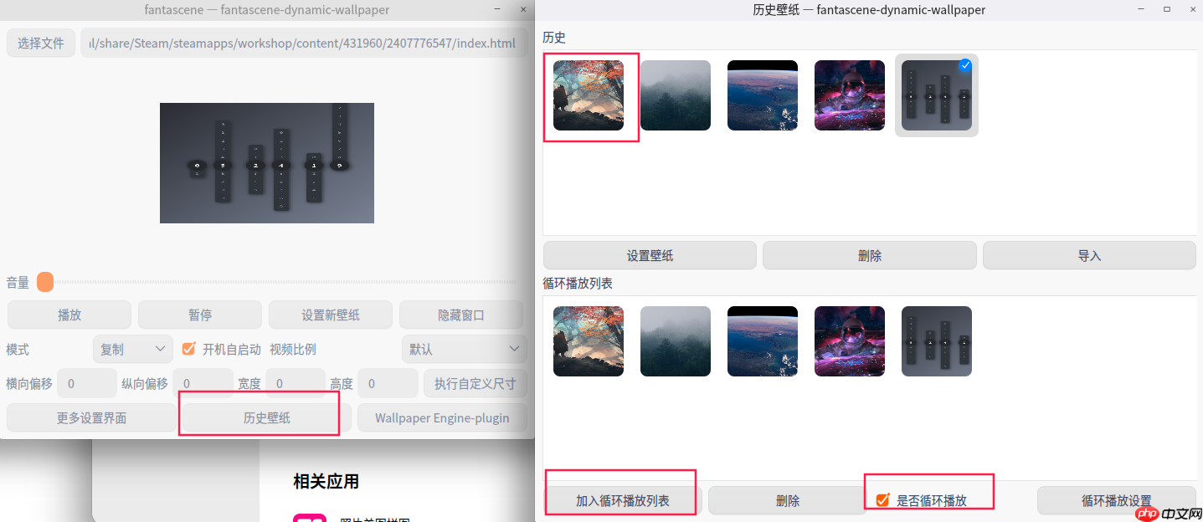Open the 视频比例 dropdown set to 默认
The image size is (1203, 522).
point(464,349)
